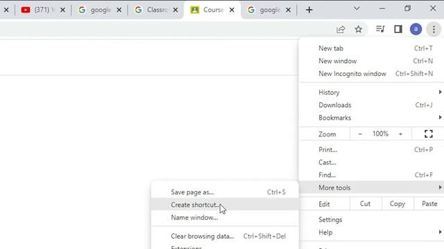The height and width of the screenshot is (249, 444).
Task: Open Downloads from the menu
Action: click(x=372, y=105)
